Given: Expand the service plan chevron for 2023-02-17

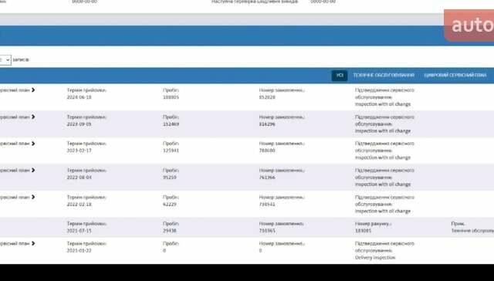Looking at the screenshot, I should [33, 144].
